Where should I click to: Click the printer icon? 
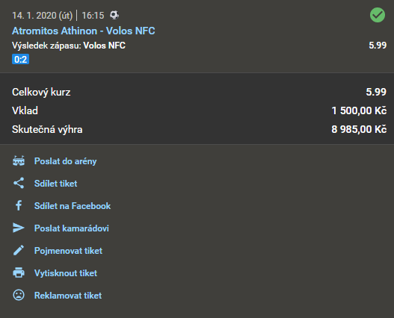point(19,272)
